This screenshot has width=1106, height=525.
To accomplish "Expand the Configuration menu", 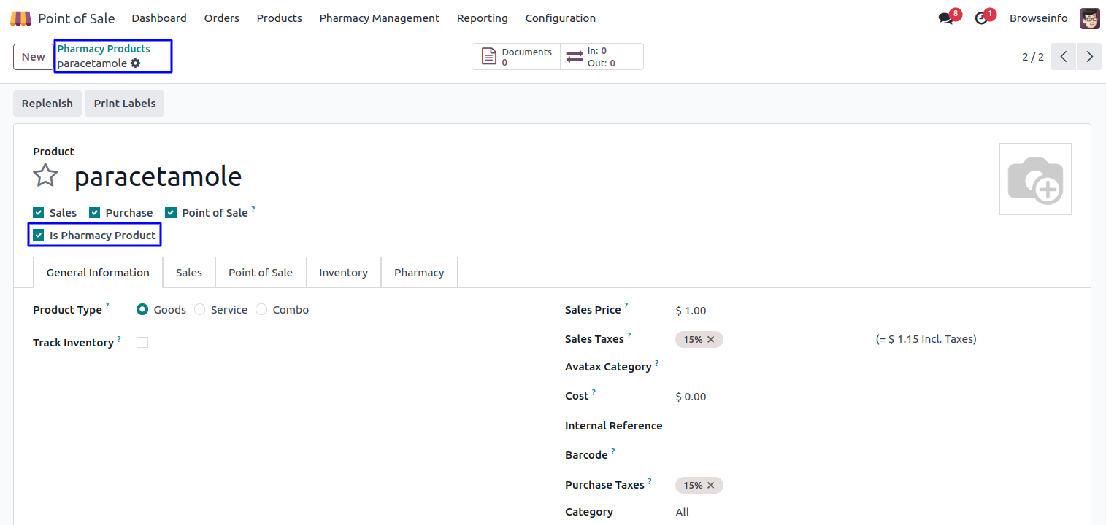I will click(560, 18).
